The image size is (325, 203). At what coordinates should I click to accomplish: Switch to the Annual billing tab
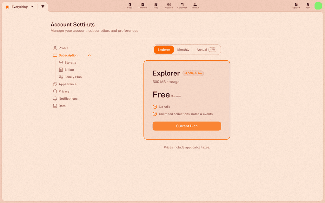(x=206, y=50)
